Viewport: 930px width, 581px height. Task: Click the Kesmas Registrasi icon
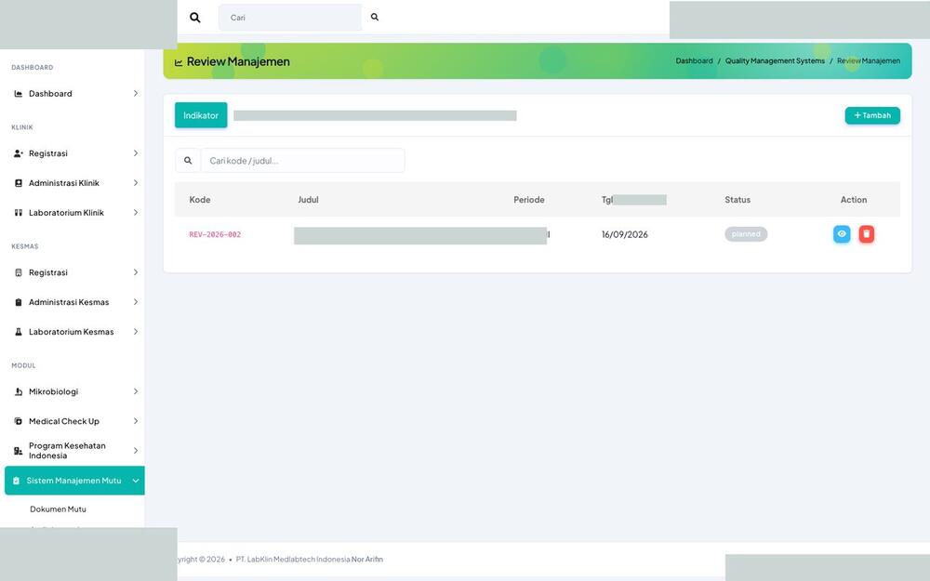(x=19, y=272)
